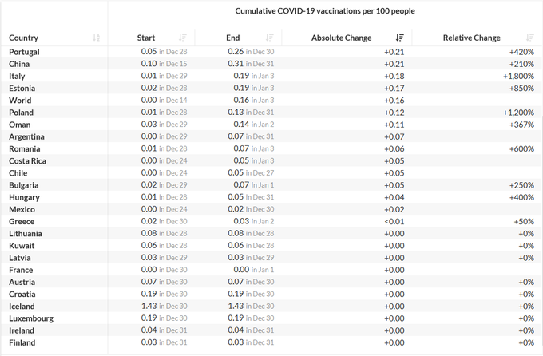Select the Argentina row name
Viewport: 543px width, 356px height.
click(x=26, y=136)
